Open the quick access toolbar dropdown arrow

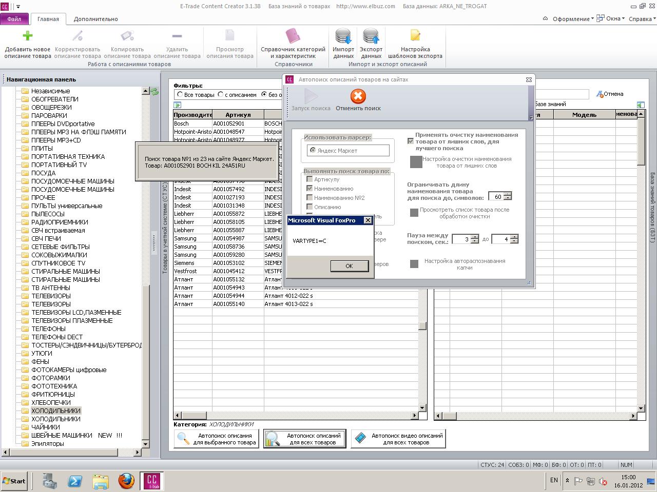coord(18,7)
